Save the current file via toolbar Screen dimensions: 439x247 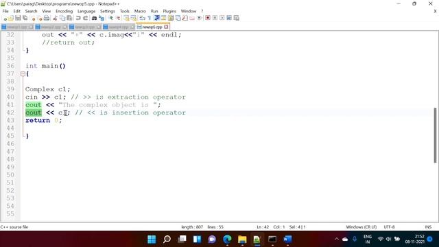tap(18, 18)
